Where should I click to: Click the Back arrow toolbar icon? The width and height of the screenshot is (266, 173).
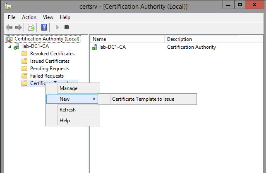[9, 27]
